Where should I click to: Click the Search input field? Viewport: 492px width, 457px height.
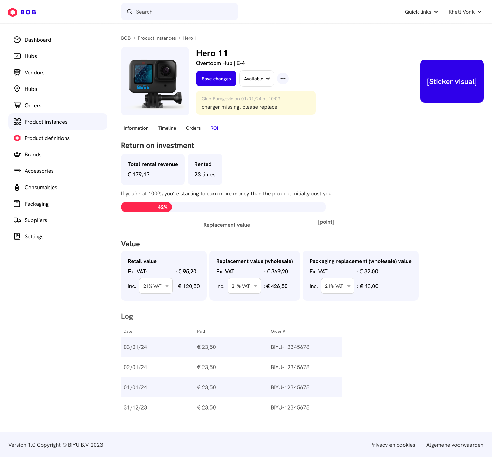(179, 12)
